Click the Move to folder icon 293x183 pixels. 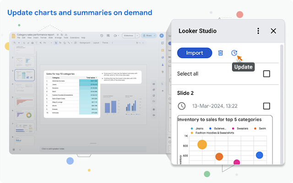point(62,35)
